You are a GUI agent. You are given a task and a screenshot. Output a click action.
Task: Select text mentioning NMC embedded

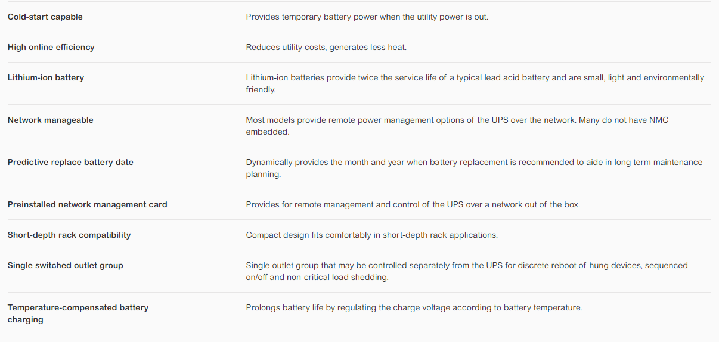(x=457, y=126)
